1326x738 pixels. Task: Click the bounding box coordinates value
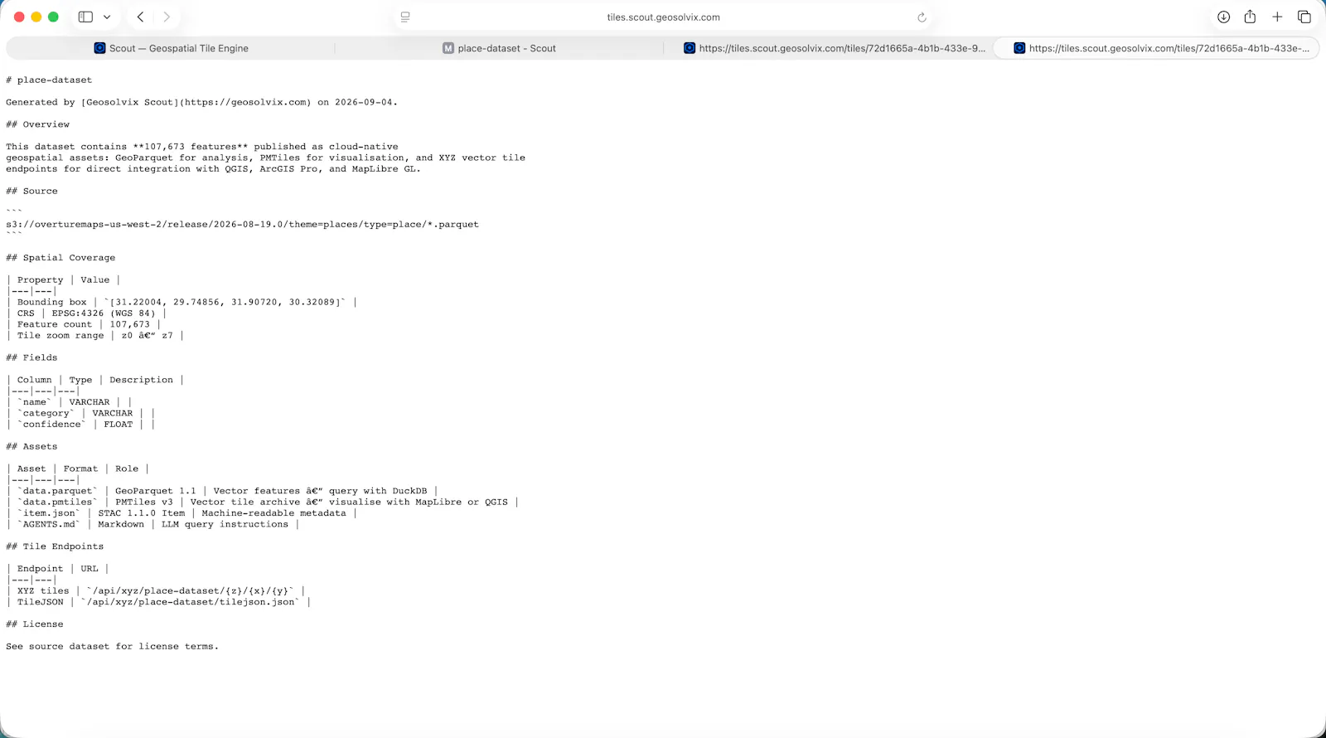click(225, 303)
